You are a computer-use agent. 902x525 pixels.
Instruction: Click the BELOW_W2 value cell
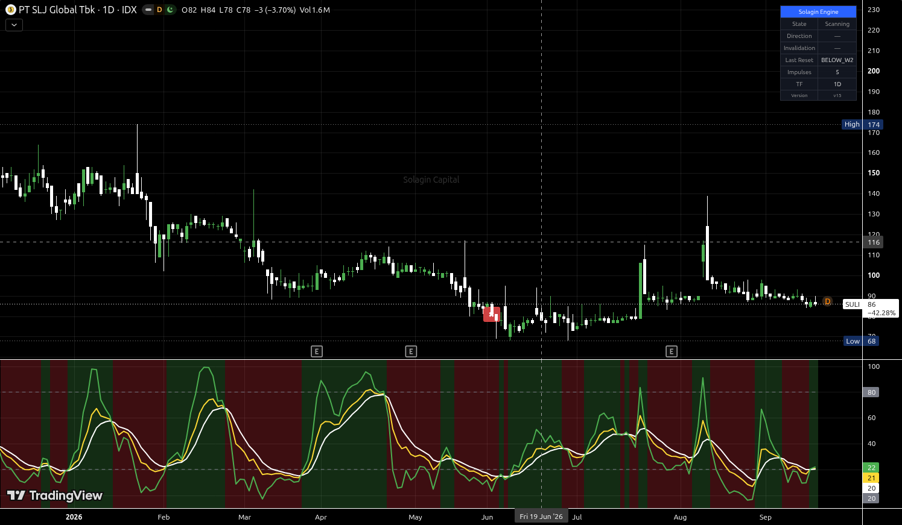(x=837, y=60)
